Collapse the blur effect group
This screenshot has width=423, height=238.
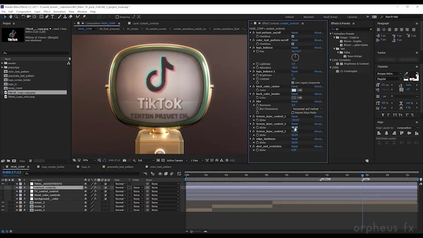(x=251, y=101)
